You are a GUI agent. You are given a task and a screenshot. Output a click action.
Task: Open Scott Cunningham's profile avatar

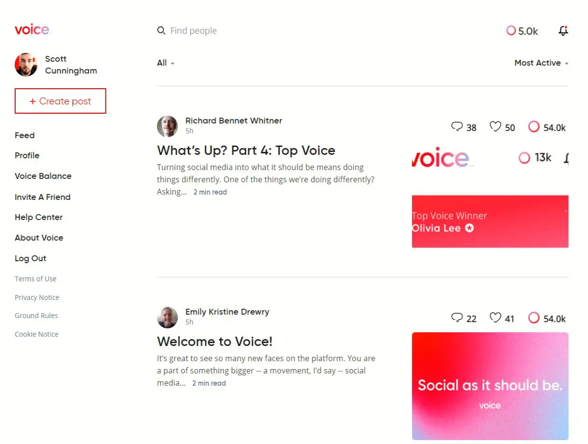pos(26,65)
